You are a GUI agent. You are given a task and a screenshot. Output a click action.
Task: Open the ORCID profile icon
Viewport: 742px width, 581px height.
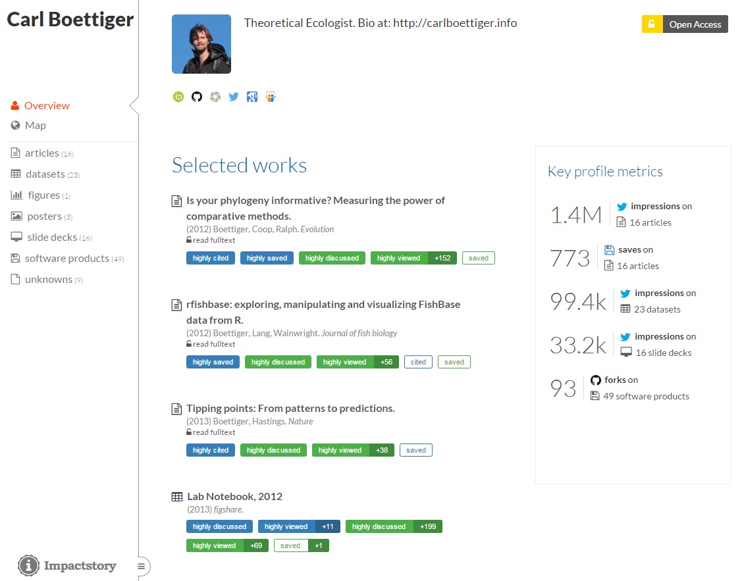click(178, 97)
